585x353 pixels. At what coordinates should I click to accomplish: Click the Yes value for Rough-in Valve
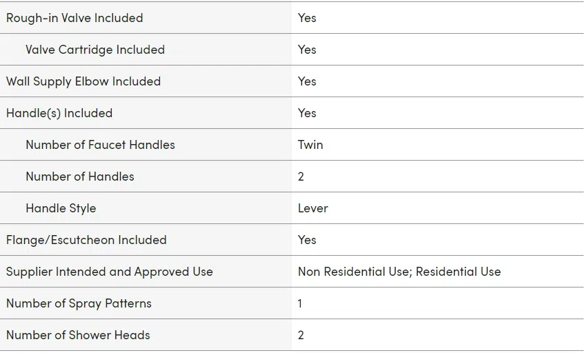coord(307,18)
